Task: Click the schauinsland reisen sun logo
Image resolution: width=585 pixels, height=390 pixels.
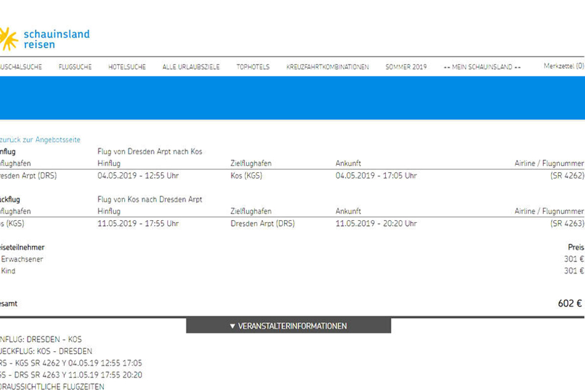Action: (x=9, y=39)
